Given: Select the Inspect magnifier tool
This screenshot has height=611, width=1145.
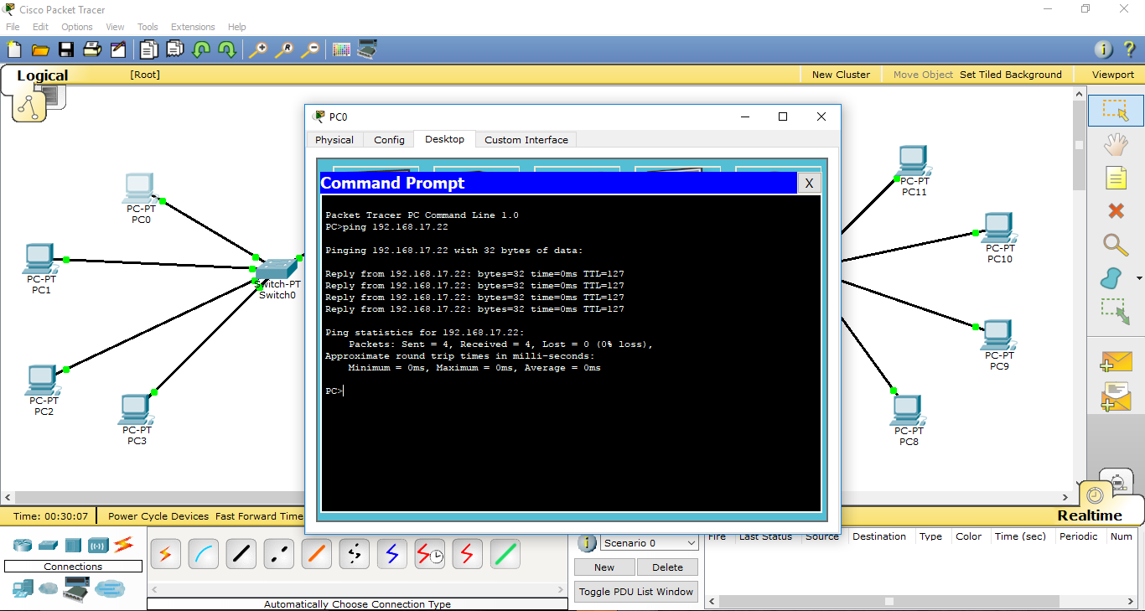Looking at the screenshot, I should pyautogui.click(x=1116, y=246).
